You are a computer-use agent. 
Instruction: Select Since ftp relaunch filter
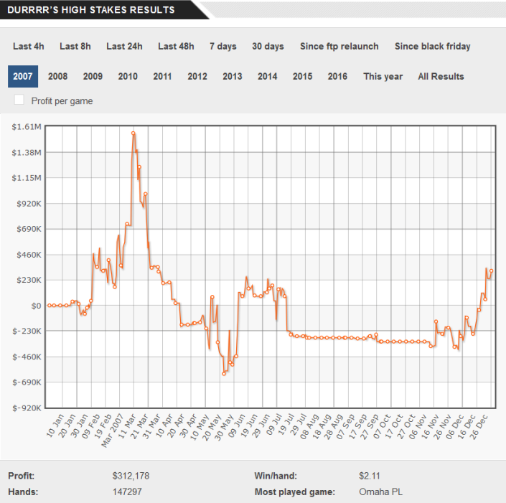click(x=339, y=46)
